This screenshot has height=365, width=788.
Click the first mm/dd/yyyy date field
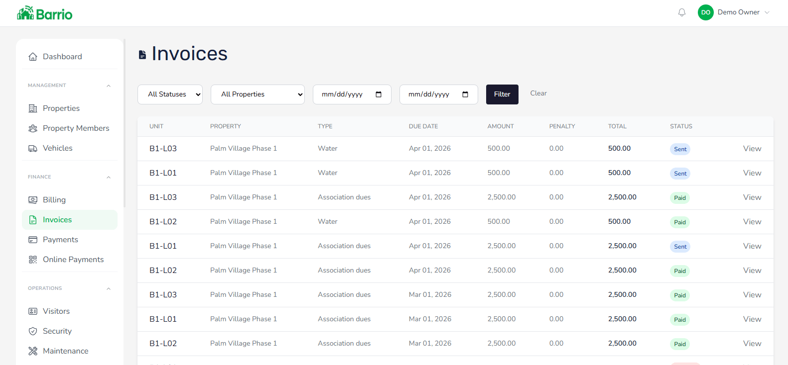tap(352, 94)
